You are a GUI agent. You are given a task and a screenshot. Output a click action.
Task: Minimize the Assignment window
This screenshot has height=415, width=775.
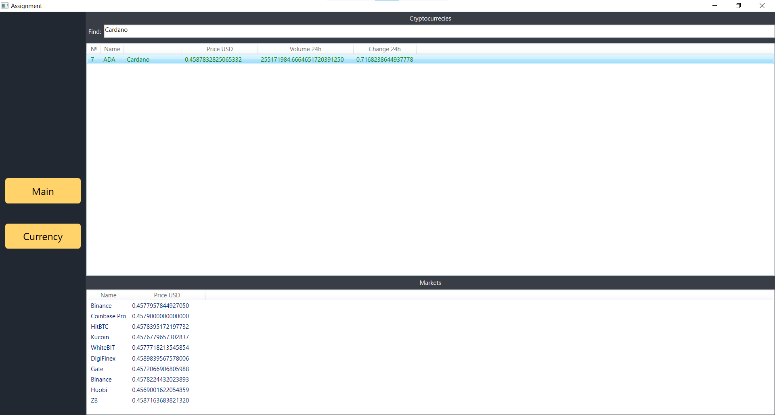click(715, 6)
